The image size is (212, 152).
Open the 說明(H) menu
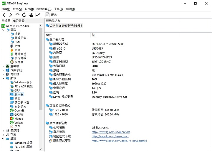(x=70, y=9)
